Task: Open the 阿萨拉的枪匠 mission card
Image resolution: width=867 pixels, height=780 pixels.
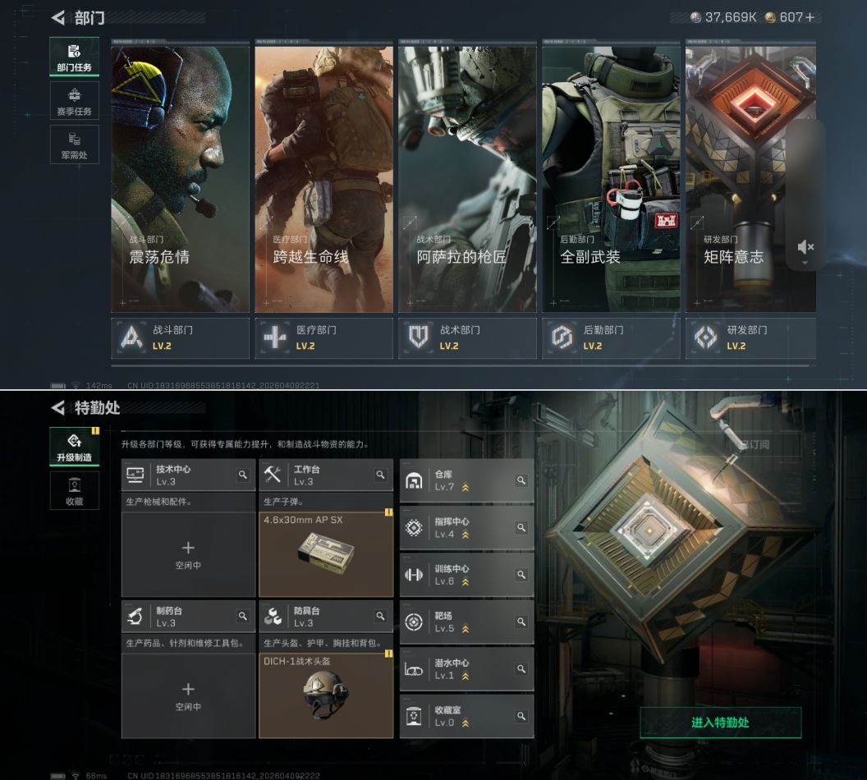Action: pos(467,178)
